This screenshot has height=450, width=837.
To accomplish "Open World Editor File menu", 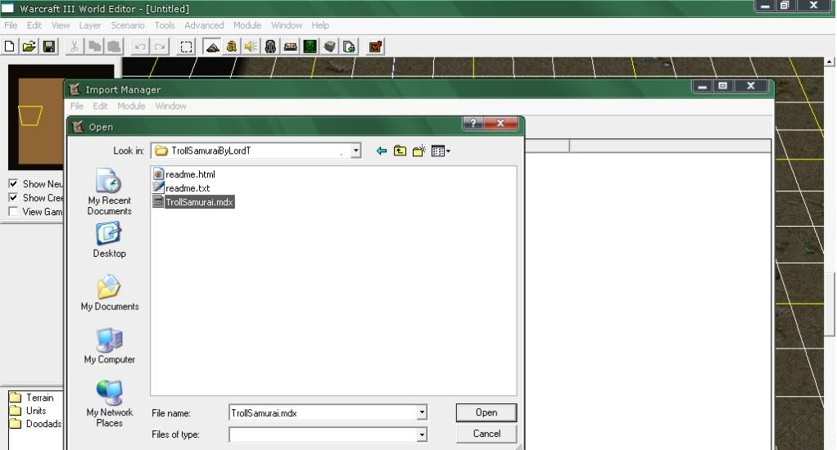I will pyautogui.click(x=11, y=25).
